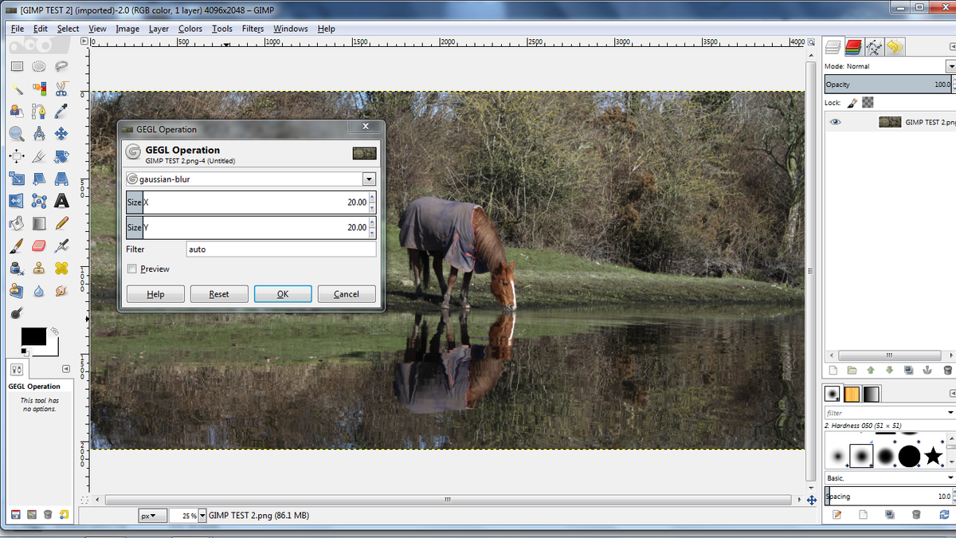Click the black foreground color swatch
Viewport: 956px width, 538px height.
click(x=34, y=337)
